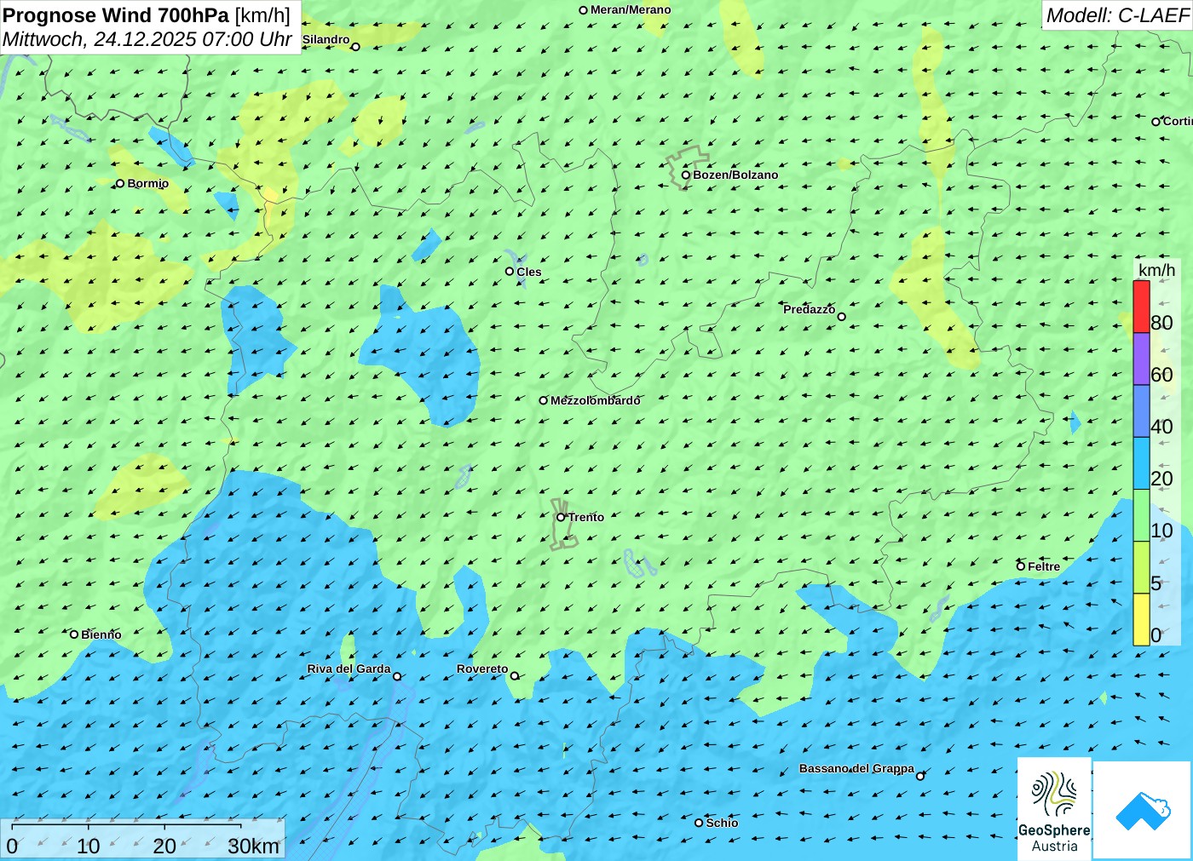Click the 'Predazzo' label text

tap(810, 309)
